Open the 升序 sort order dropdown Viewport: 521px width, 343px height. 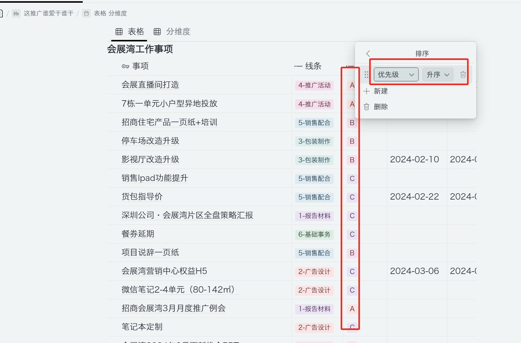(x=438, y=74)
